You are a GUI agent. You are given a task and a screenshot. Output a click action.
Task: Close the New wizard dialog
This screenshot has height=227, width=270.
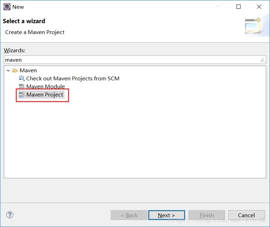click(259, 7)
